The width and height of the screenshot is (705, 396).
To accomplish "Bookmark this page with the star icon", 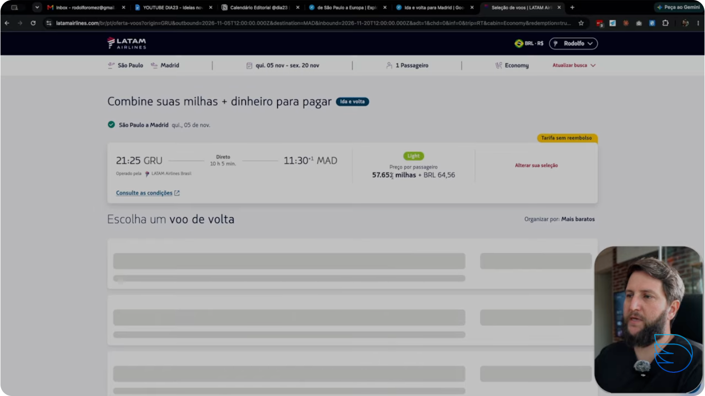I will point(581,23).
